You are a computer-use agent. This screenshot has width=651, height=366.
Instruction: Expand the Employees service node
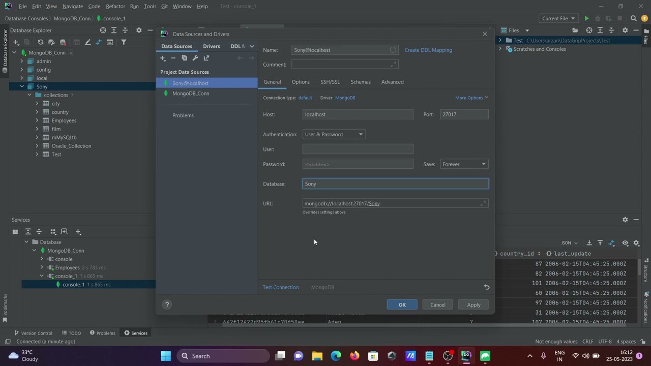click(42, 267)
